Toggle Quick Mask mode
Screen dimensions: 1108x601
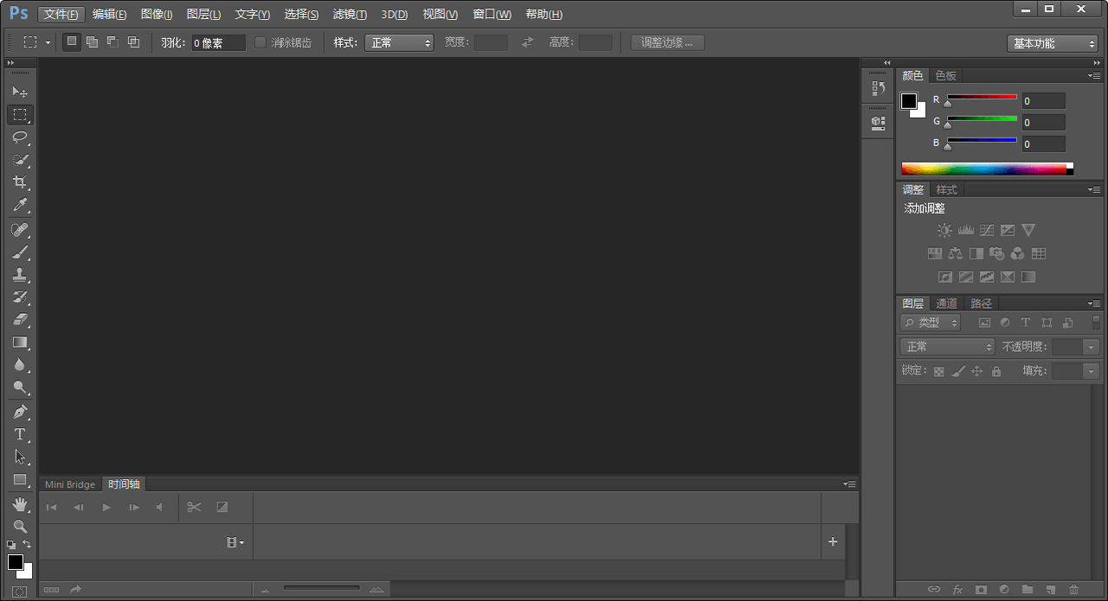pyautogui.click(x=20, y=592)
